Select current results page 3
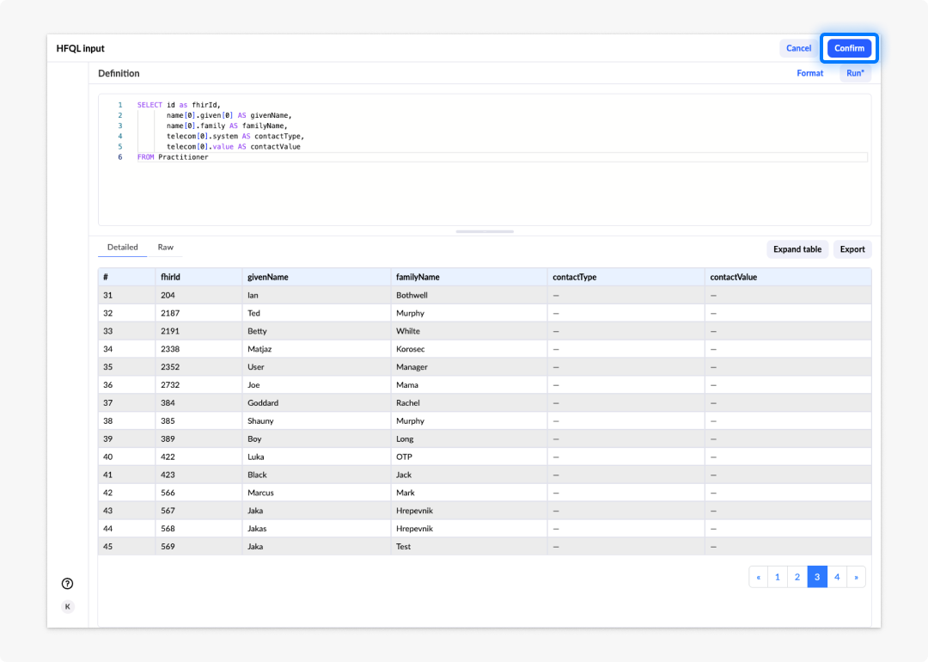 (x=817, y=577)
